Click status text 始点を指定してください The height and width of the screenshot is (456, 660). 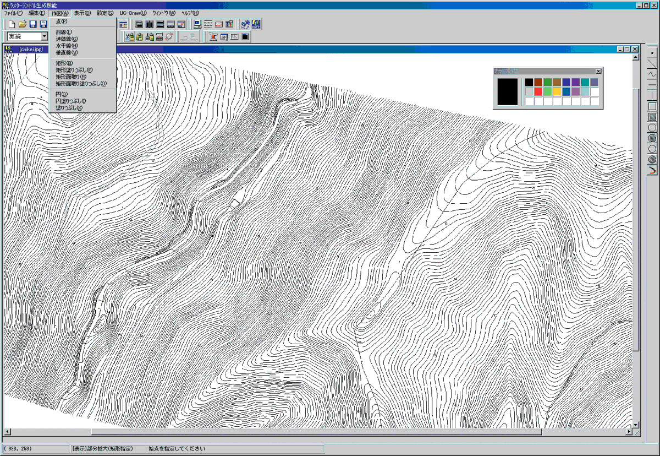tap(177, 449)
